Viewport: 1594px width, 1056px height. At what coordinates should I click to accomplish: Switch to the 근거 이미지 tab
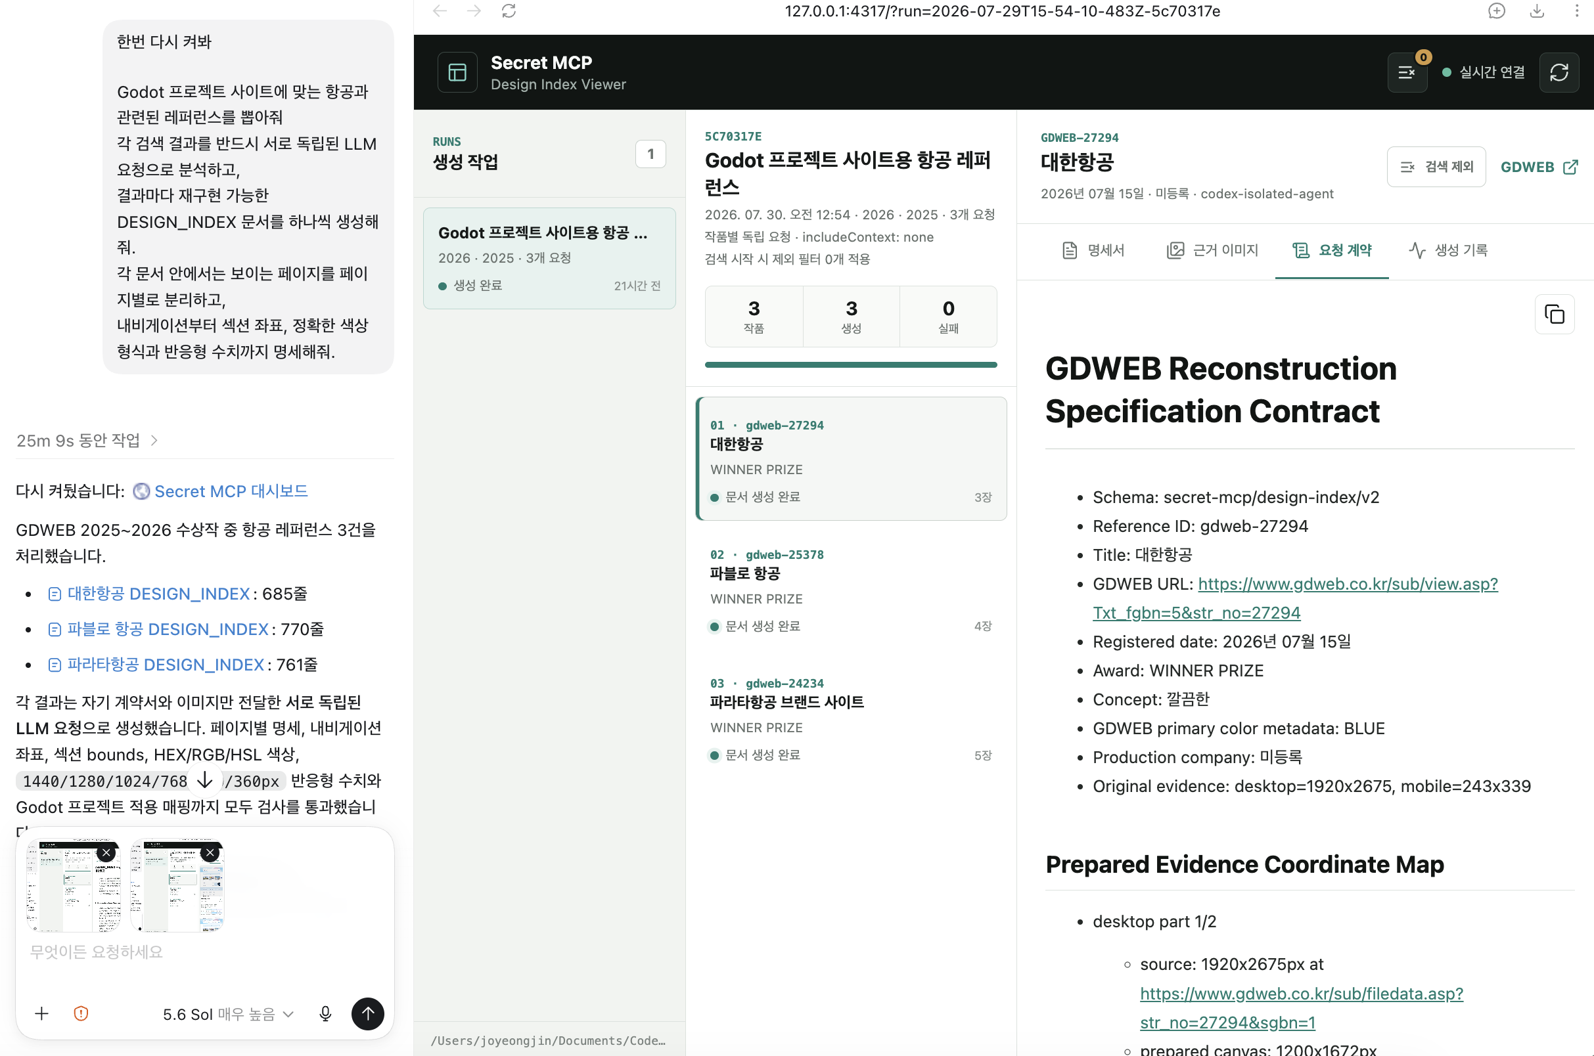(1213, 250)
